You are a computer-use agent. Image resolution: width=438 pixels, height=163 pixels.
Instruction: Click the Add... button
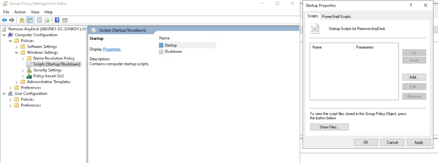(x=414, y=77)
